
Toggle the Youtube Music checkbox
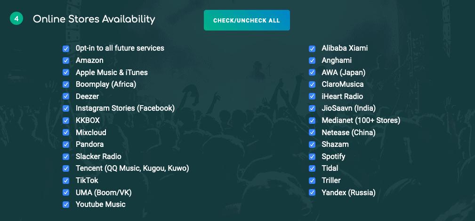point(66,205)
